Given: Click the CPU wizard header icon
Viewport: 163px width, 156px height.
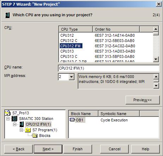Looking at the screenshot, I should (x=7, y=15).
